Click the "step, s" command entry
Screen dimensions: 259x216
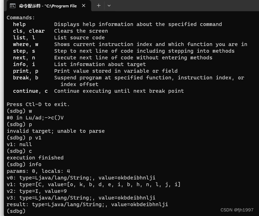24,51
